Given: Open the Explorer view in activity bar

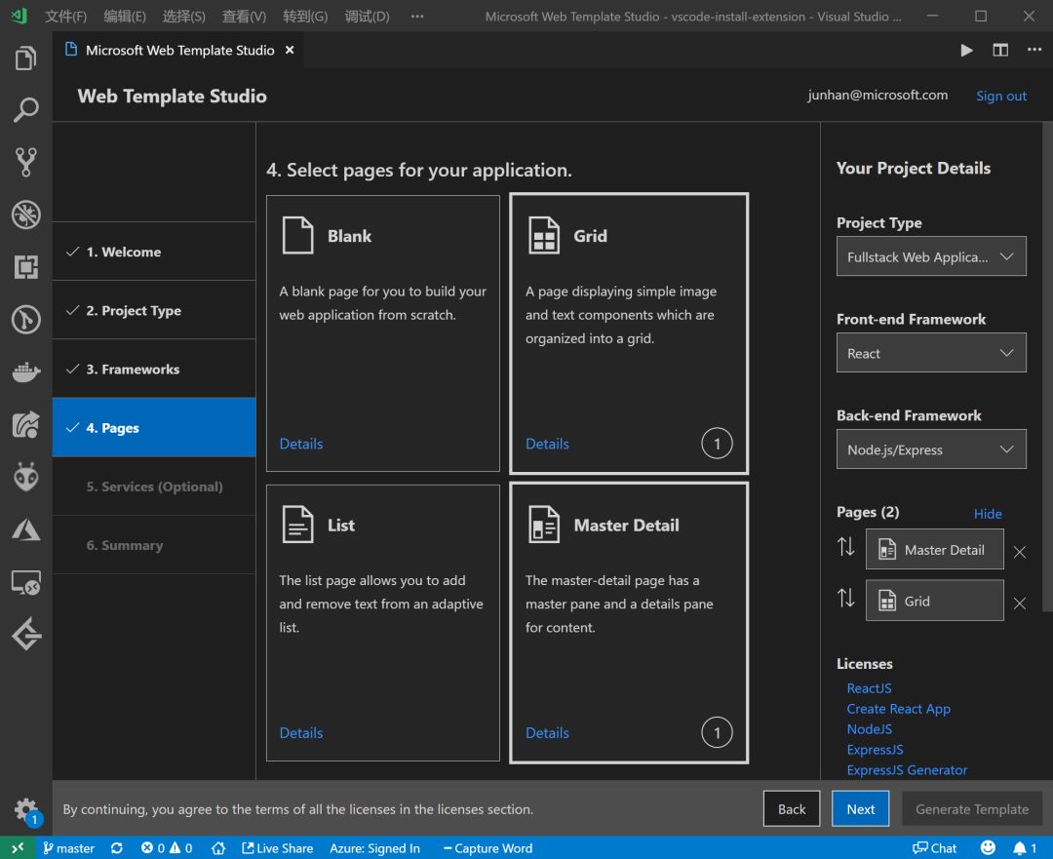Looking at the screenshot, I should [x=25, y=58].
